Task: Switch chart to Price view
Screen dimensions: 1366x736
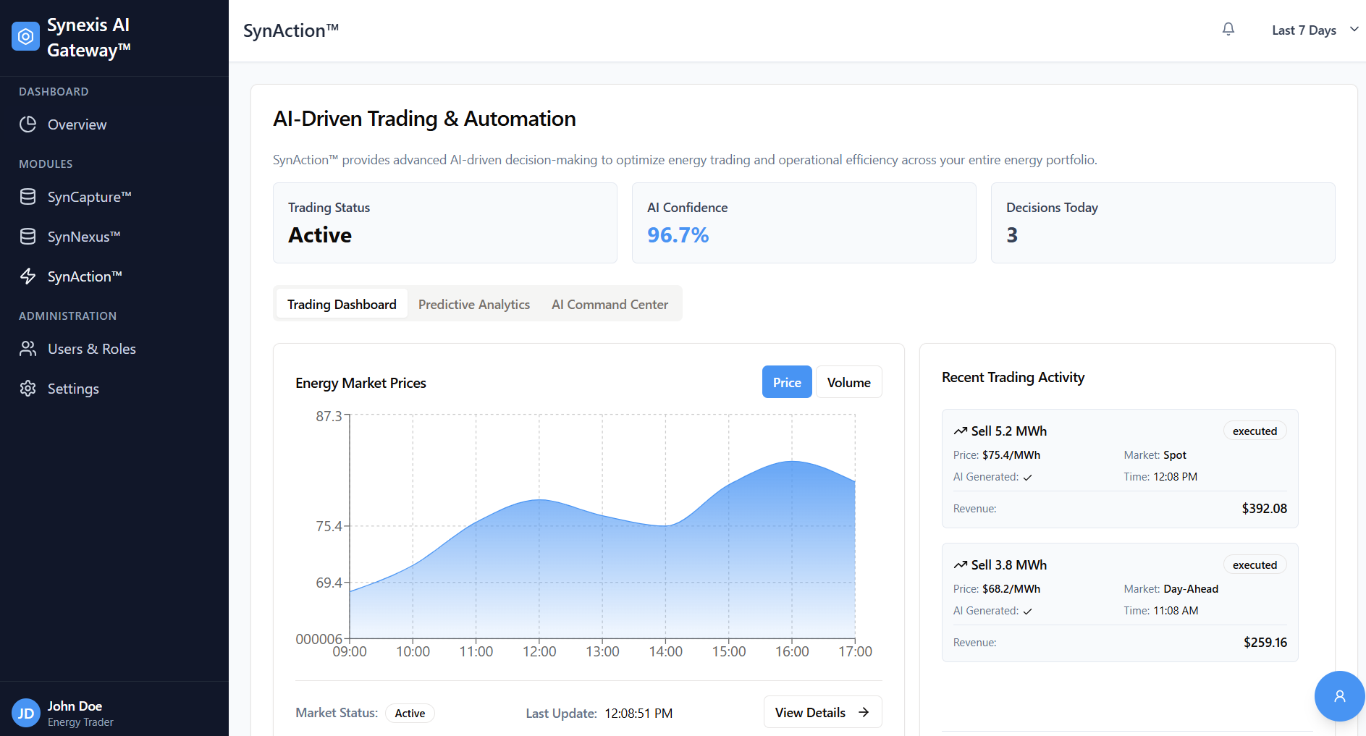Action: (787, 382)
